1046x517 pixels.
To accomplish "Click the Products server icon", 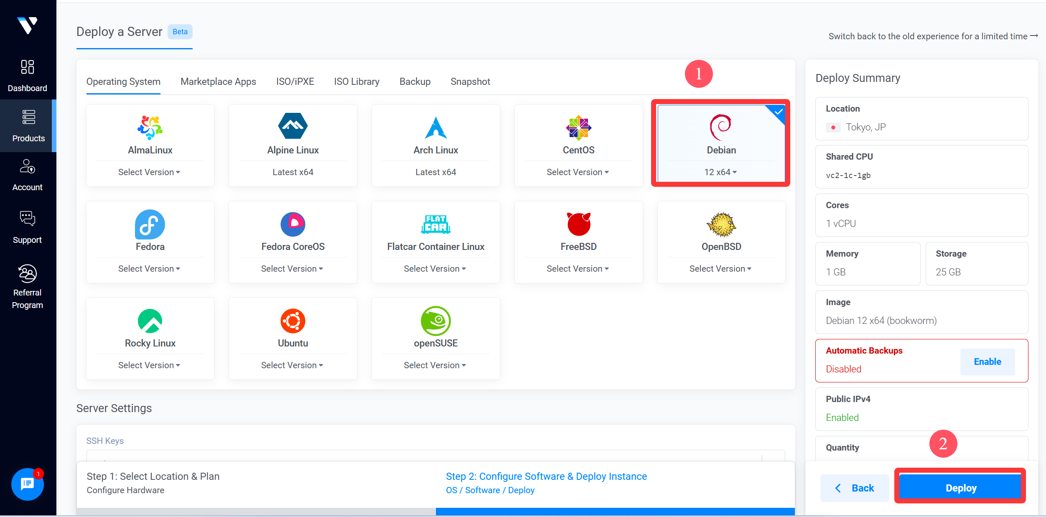I will pyautogui.click(x=28, y=117).
